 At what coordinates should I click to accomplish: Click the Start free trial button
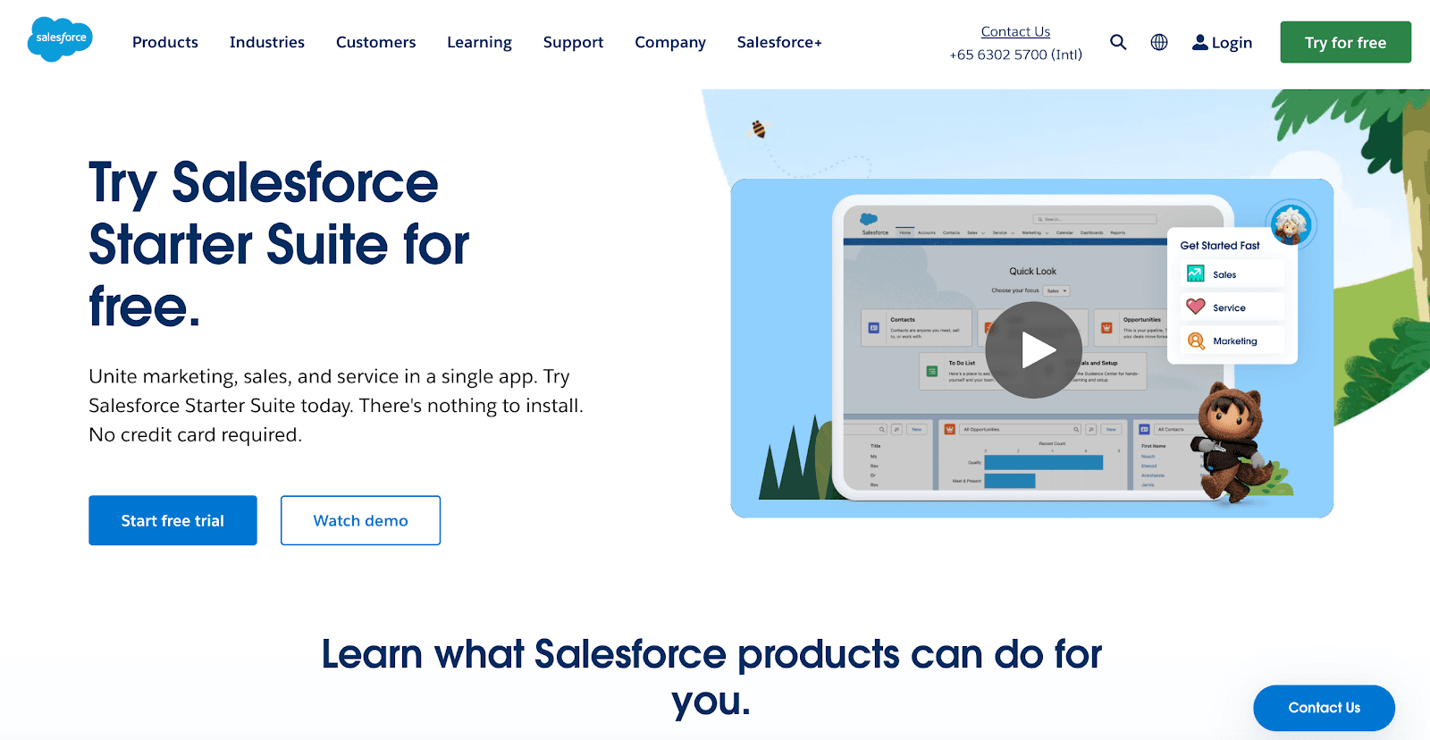[x=172, y=520]
